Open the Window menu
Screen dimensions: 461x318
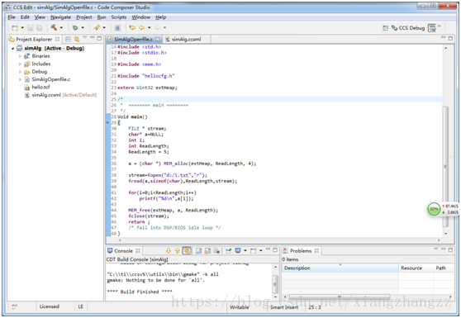tap(140, 17)
